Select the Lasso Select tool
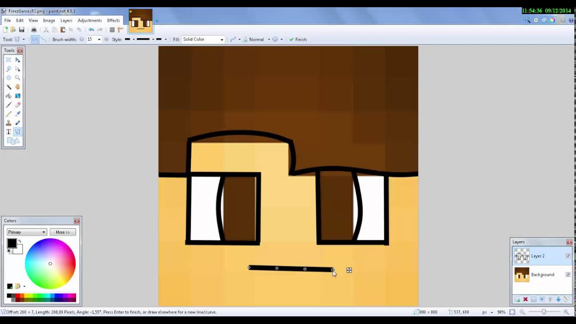This screenshot has width=576, height=324. coord(9,69)
